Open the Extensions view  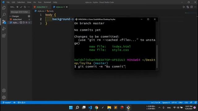[4, 36]
